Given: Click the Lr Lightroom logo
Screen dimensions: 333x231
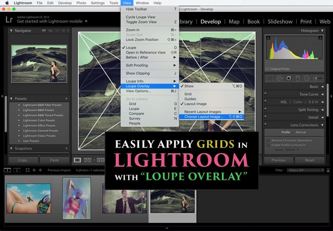Looking at the screenshot, I should [9, 19].
